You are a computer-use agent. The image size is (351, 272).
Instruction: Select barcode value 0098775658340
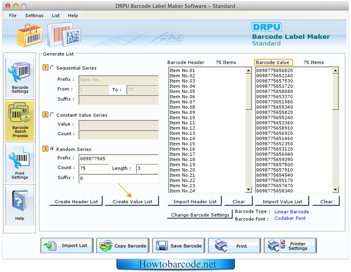294,190
